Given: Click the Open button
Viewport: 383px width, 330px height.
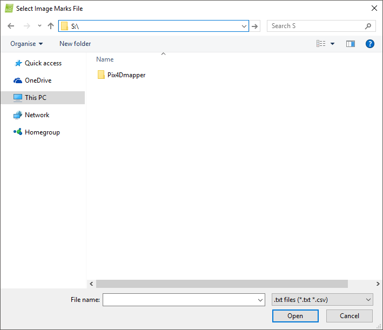Looking at the screenshot, I should (x=295, y=316).
